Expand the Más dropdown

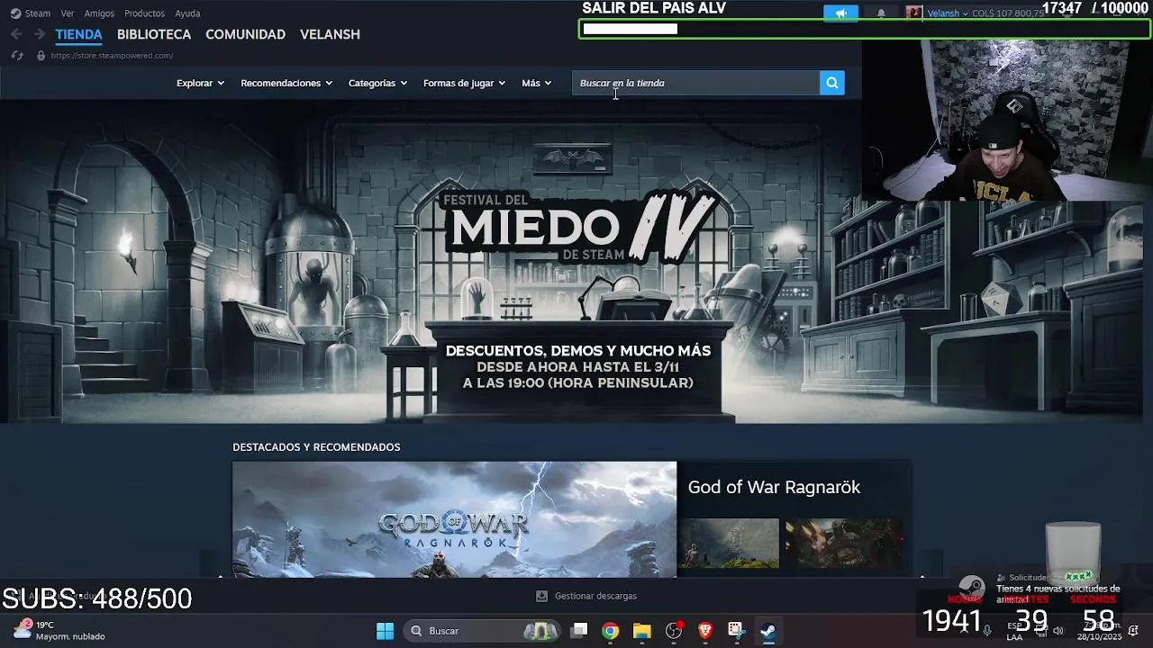point(536,83)
